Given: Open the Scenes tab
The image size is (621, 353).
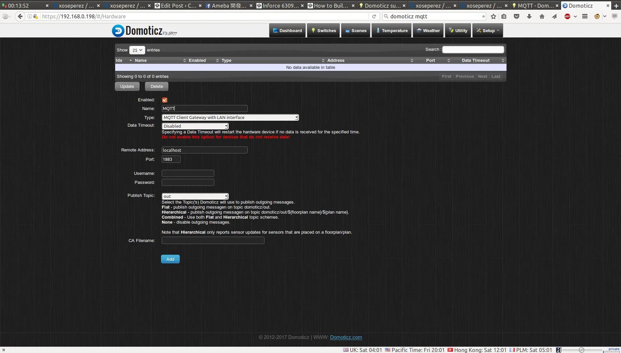Looking at the screenshot, I should [x=356, y=30].
